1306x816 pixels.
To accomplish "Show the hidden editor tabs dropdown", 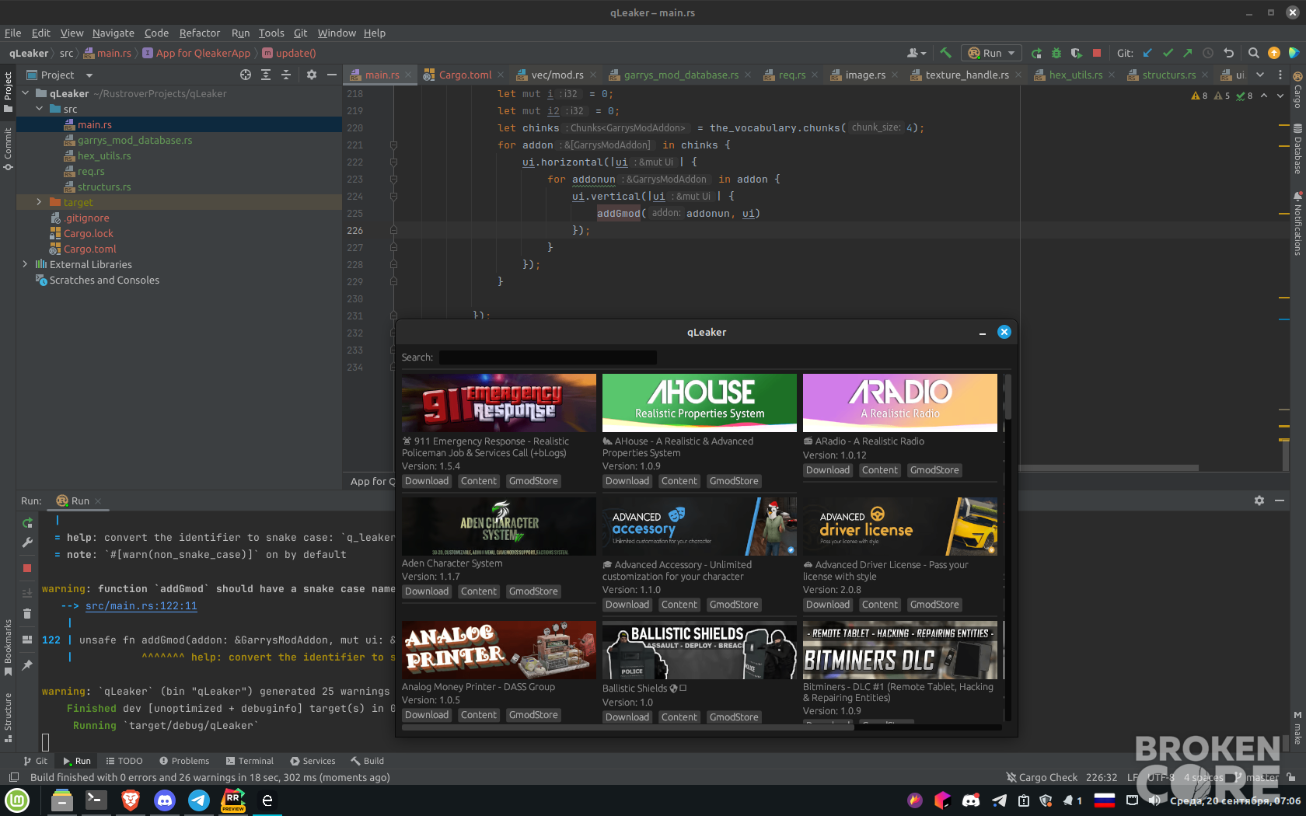I will [x=1260, y=75].
